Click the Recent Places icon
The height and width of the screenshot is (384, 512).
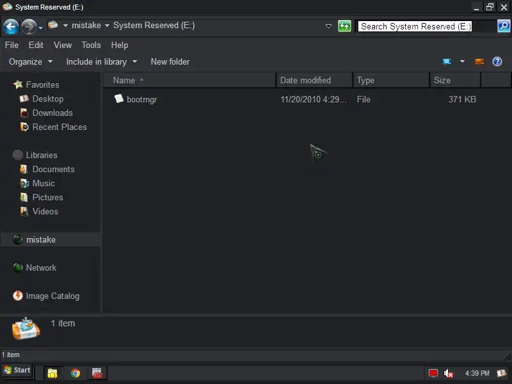24,127
